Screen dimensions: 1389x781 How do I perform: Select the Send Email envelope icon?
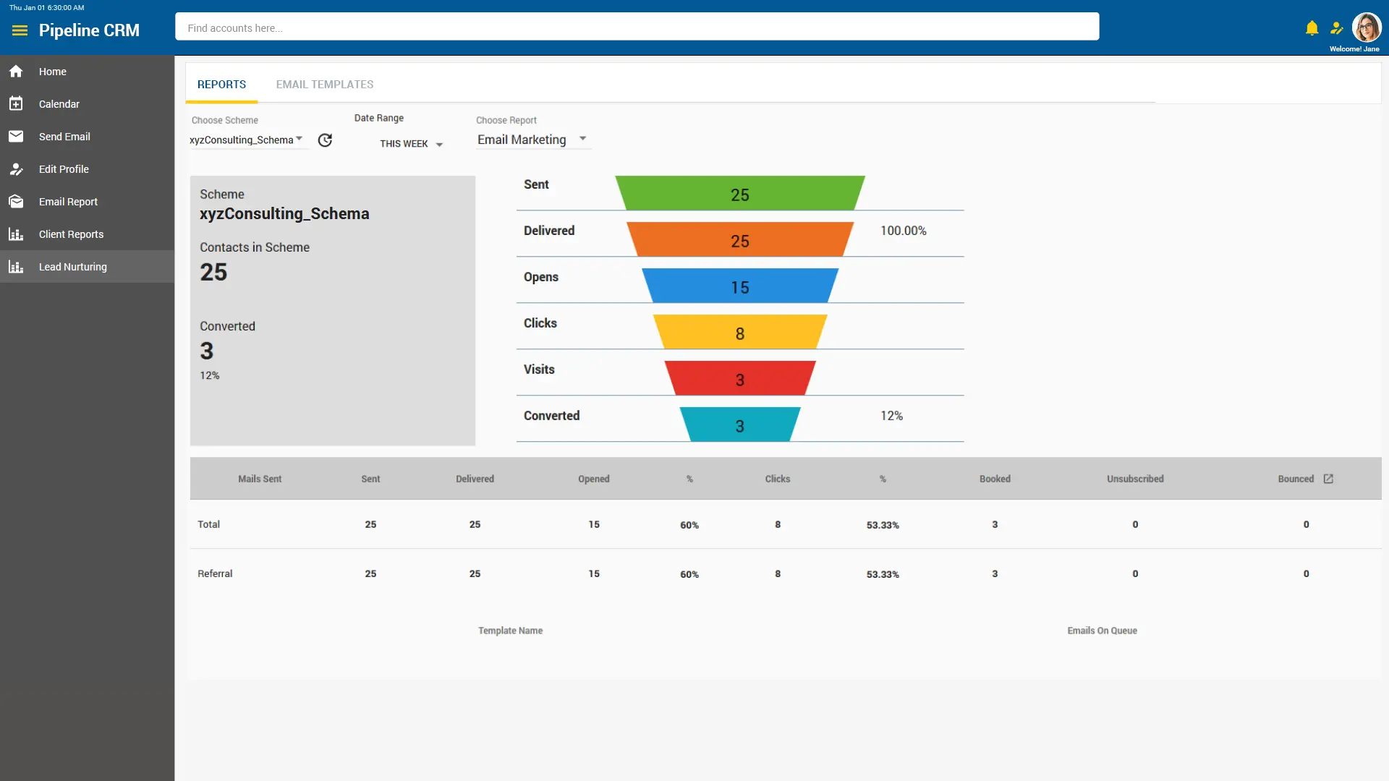coord(16,136)
